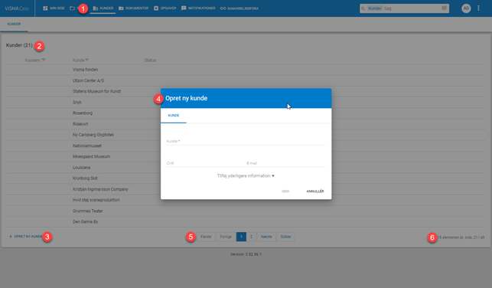492x288 pixels.
Task: Cancel the dialog with ANNULLÉR
Action: tap(315, 191)
